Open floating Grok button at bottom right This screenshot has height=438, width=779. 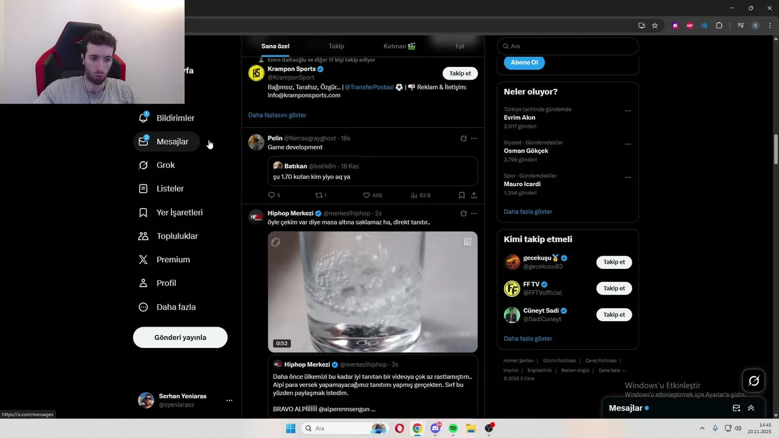(754, 381)
